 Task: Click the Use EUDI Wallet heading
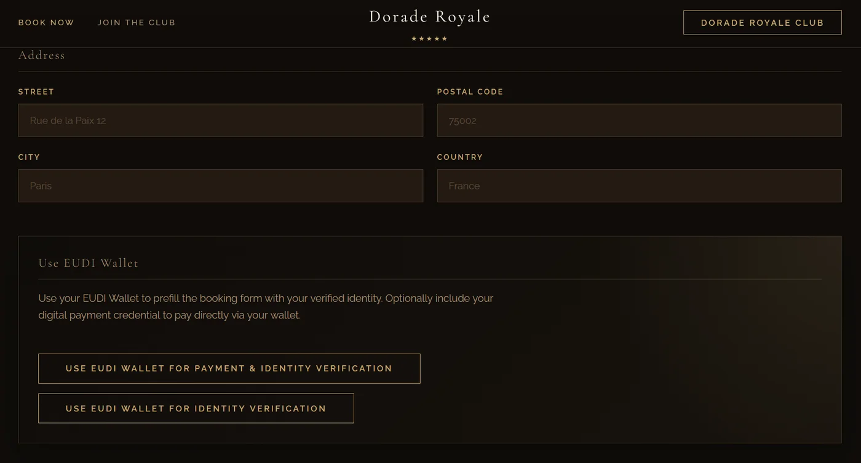click(x=89, y=263)
